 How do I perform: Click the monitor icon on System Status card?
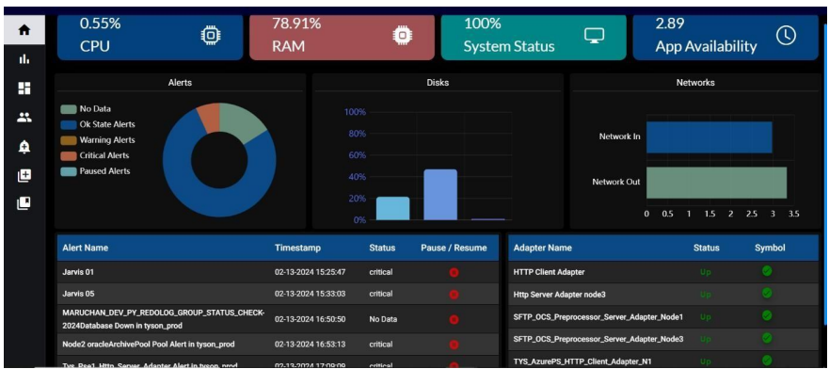tap(594, 36)
